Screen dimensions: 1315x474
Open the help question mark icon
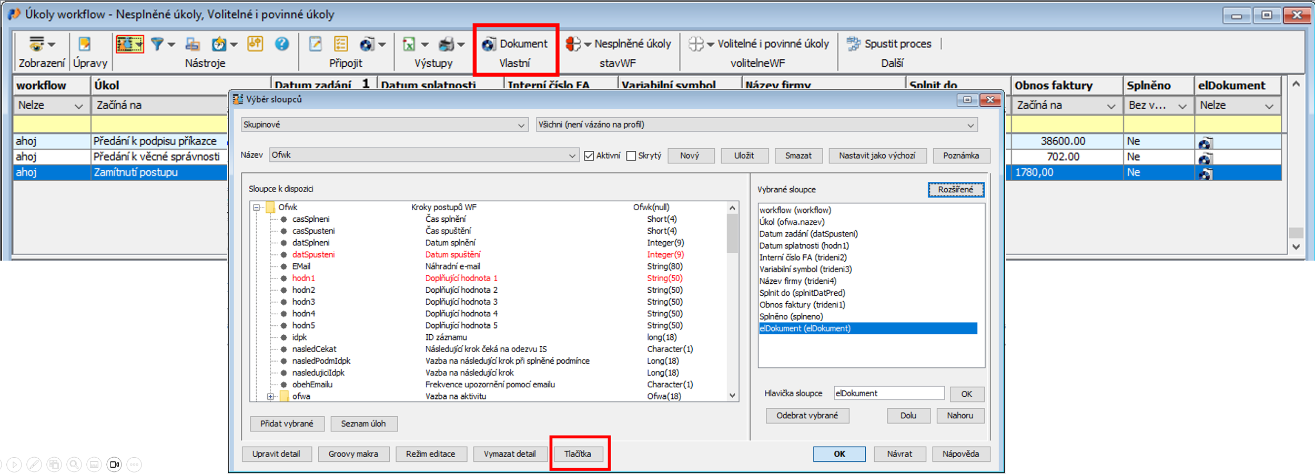click(282, 44)
